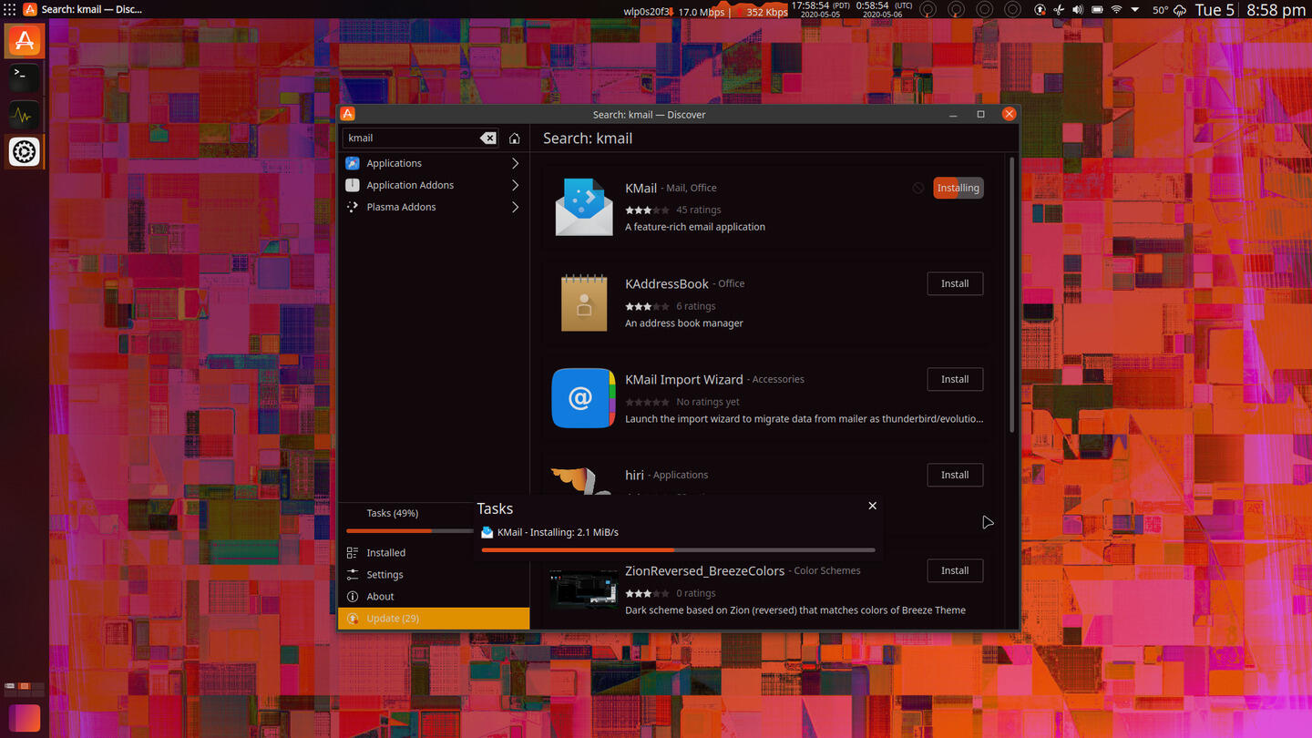
Task: Click the '6 ratings' text for KAddressBook
Action: [x=696, y=306]
